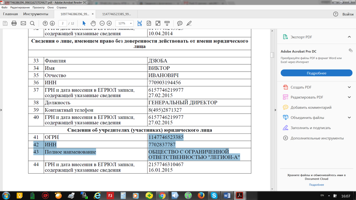The image size is (356, 200).
Task: Collapse the Экспорт PDF section
Action: pos(349,37)
